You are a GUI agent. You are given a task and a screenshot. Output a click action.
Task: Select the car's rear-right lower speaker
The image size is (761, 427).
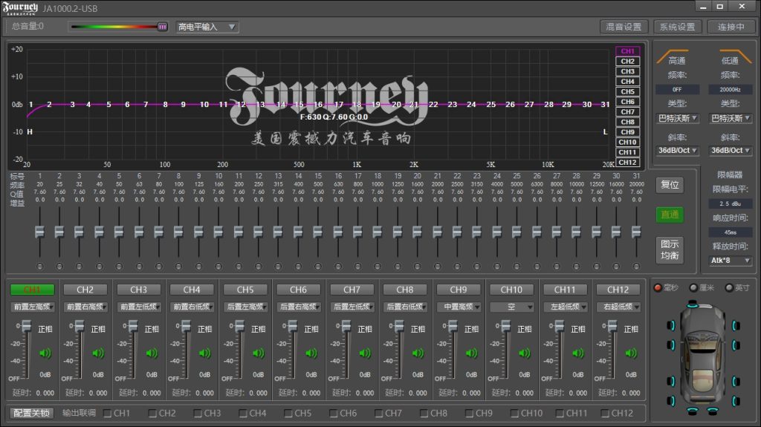point(736,401)
